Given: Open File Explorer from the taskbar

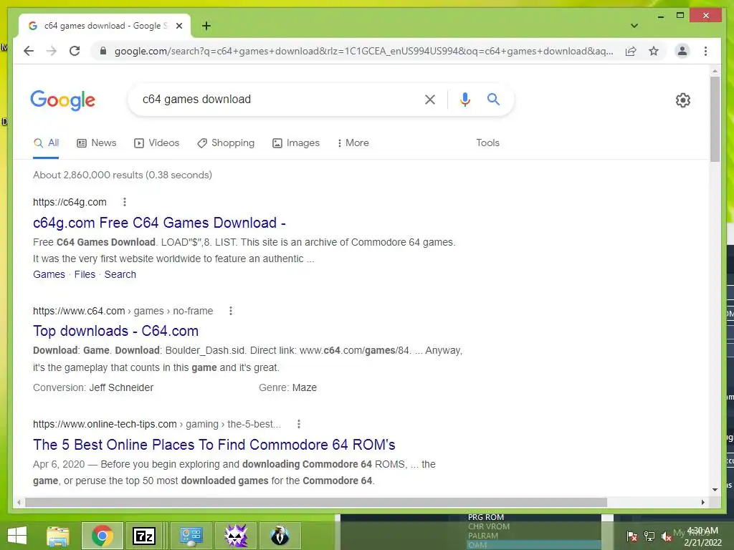Looking at the screenshot, I should tap(57, 536).
